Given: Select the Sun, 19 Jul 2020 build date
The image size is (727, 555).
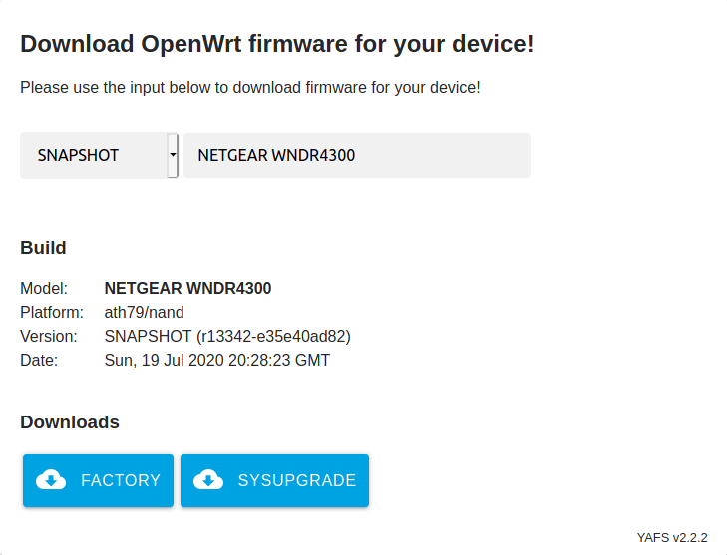Looking at the screenshot, I should [217, 360].
